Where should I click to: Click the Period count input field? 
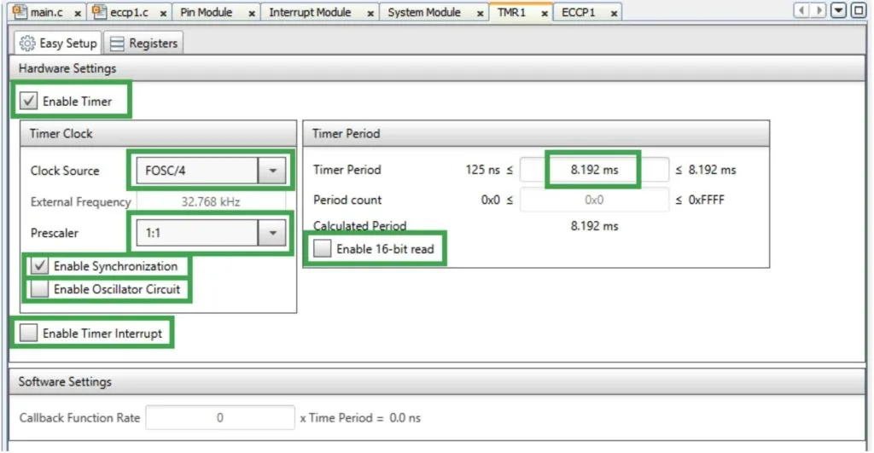tap(594, 200)
